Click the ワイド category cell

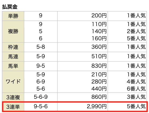13,82
